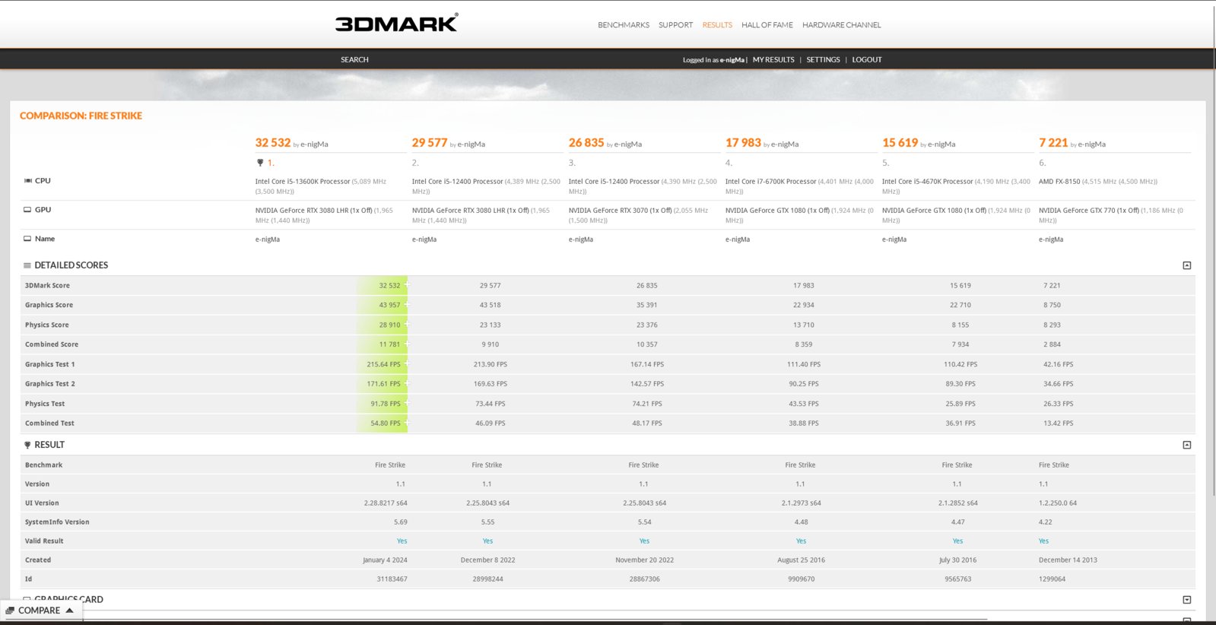
Task: Click the Graphics Score row label
Action: (49, 305)
